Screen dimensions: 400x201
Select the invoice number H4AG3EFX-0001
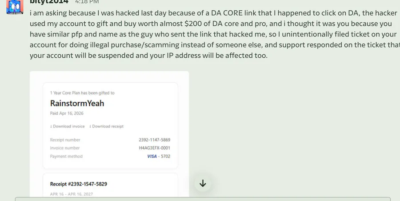(x=154, y=148)
